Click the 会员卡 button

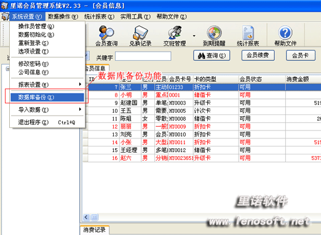click(x=301, y=55)
